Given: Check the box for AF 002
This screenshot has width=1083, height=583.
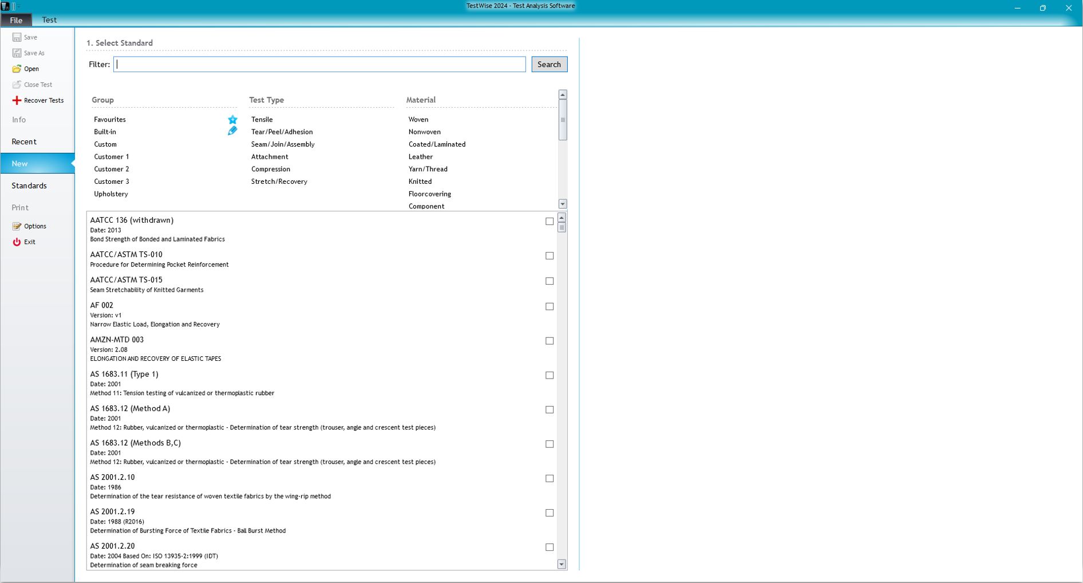Looking at the screenshot, I should (550, 306).
